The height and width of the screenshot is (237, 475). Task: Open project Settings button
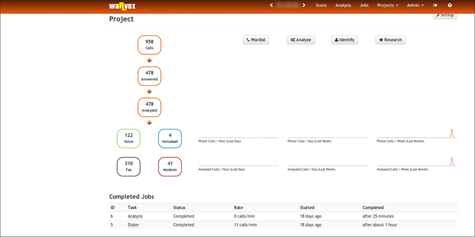click(445, 15)
